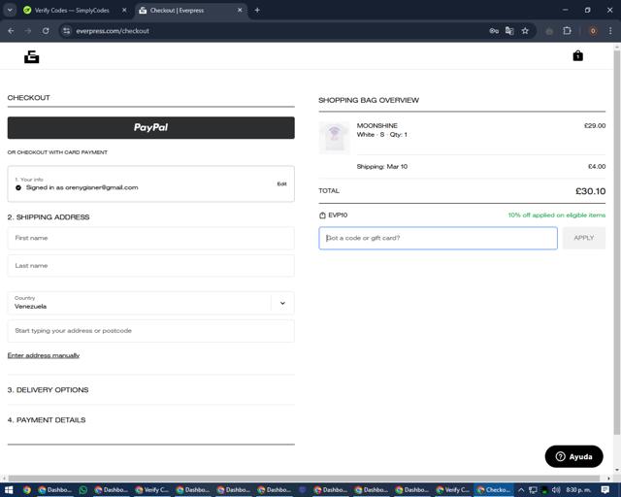Screen dimensions: 621x497
Task: Bookmark this page with star icon
Action: pyautogui.click(x=525, y=31)
